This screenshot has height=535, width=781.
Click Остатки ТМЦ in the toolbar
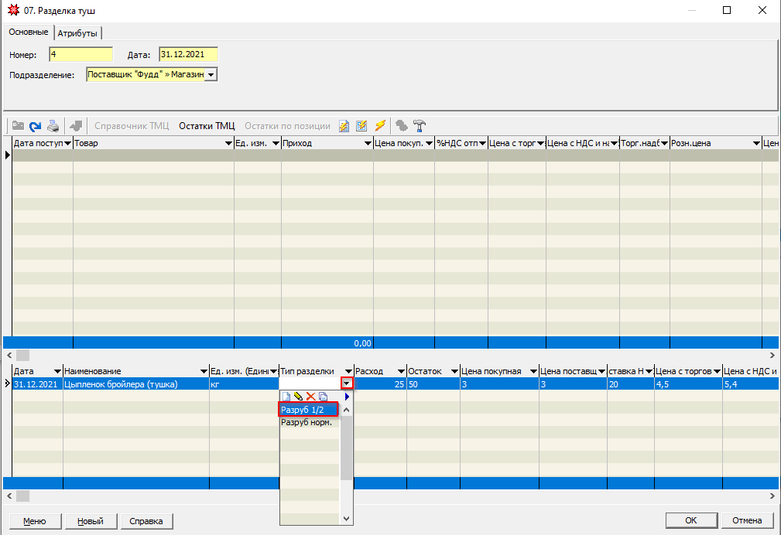[x=207, y=125]
